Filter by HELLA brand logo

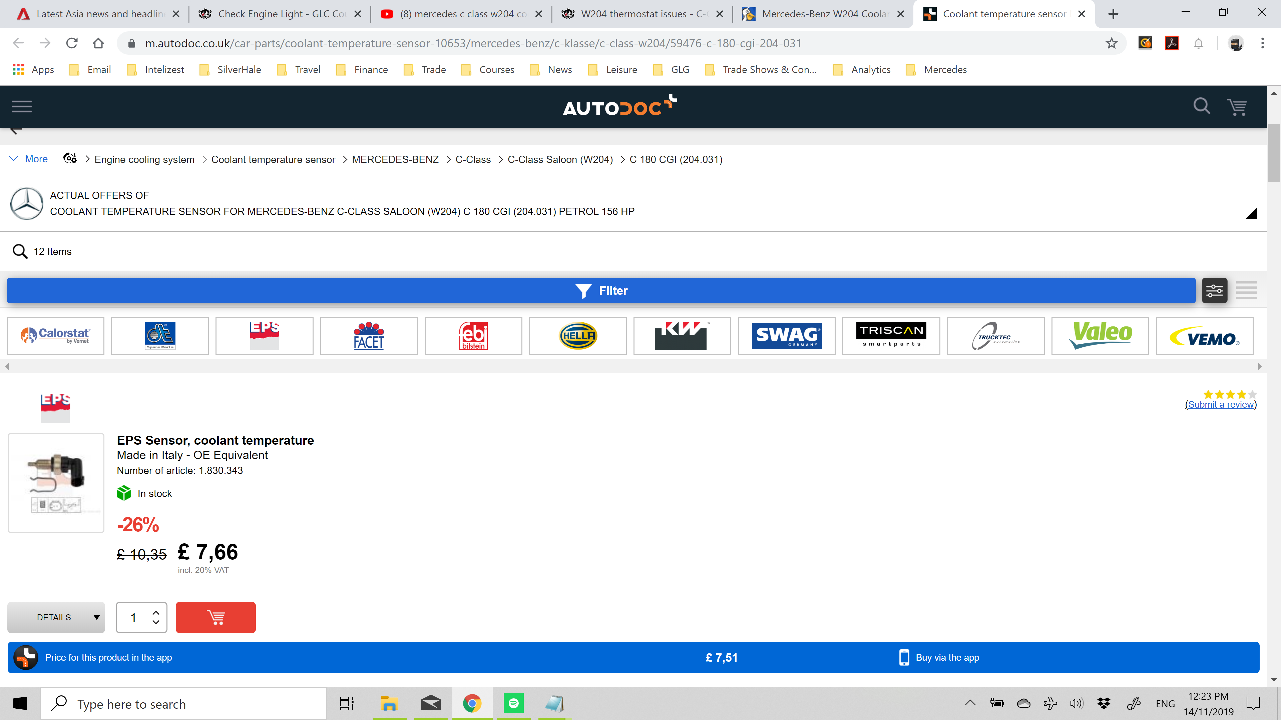point(577,336)
